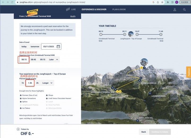Click the Jungfrau Top of Europe logo
This screenshot has height=138, width=191.
coord(32,12)
